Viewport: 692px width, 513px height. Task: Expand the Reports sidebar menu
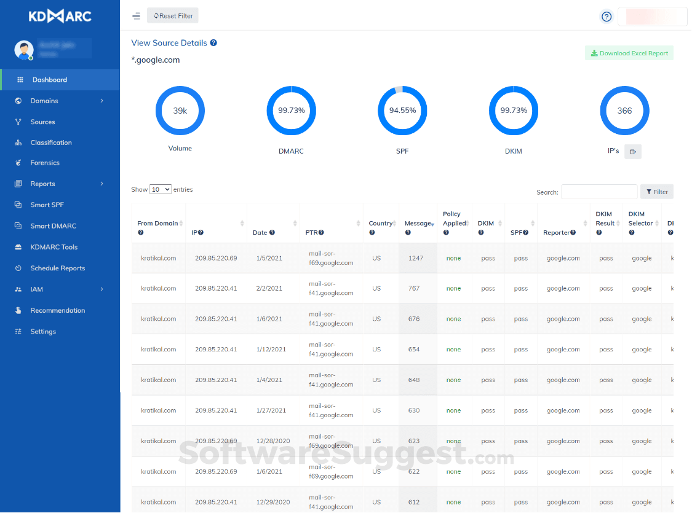(x=42, y=183)
